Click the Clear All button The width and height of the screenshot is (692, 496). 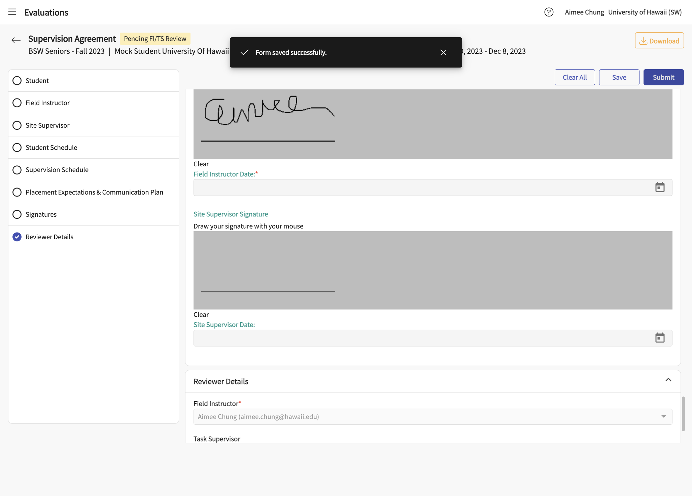pos(575,77)
